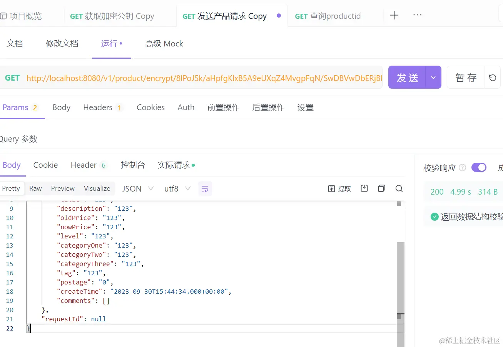The width and height of the screenshot is (503, 347).
Task: Open the tab overflow ellipsis menu
Action: click(417, 15)
